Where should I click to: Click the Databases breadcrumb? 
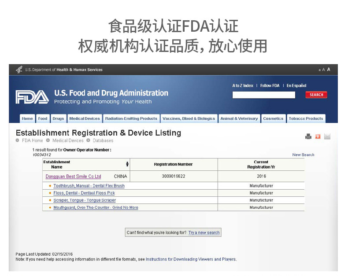click(103, 140)
